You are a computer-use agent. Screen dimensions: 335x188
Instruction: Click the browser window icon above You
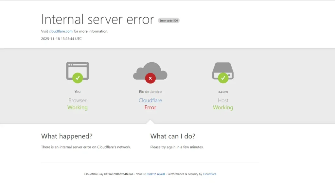click(x=78, y=68)
